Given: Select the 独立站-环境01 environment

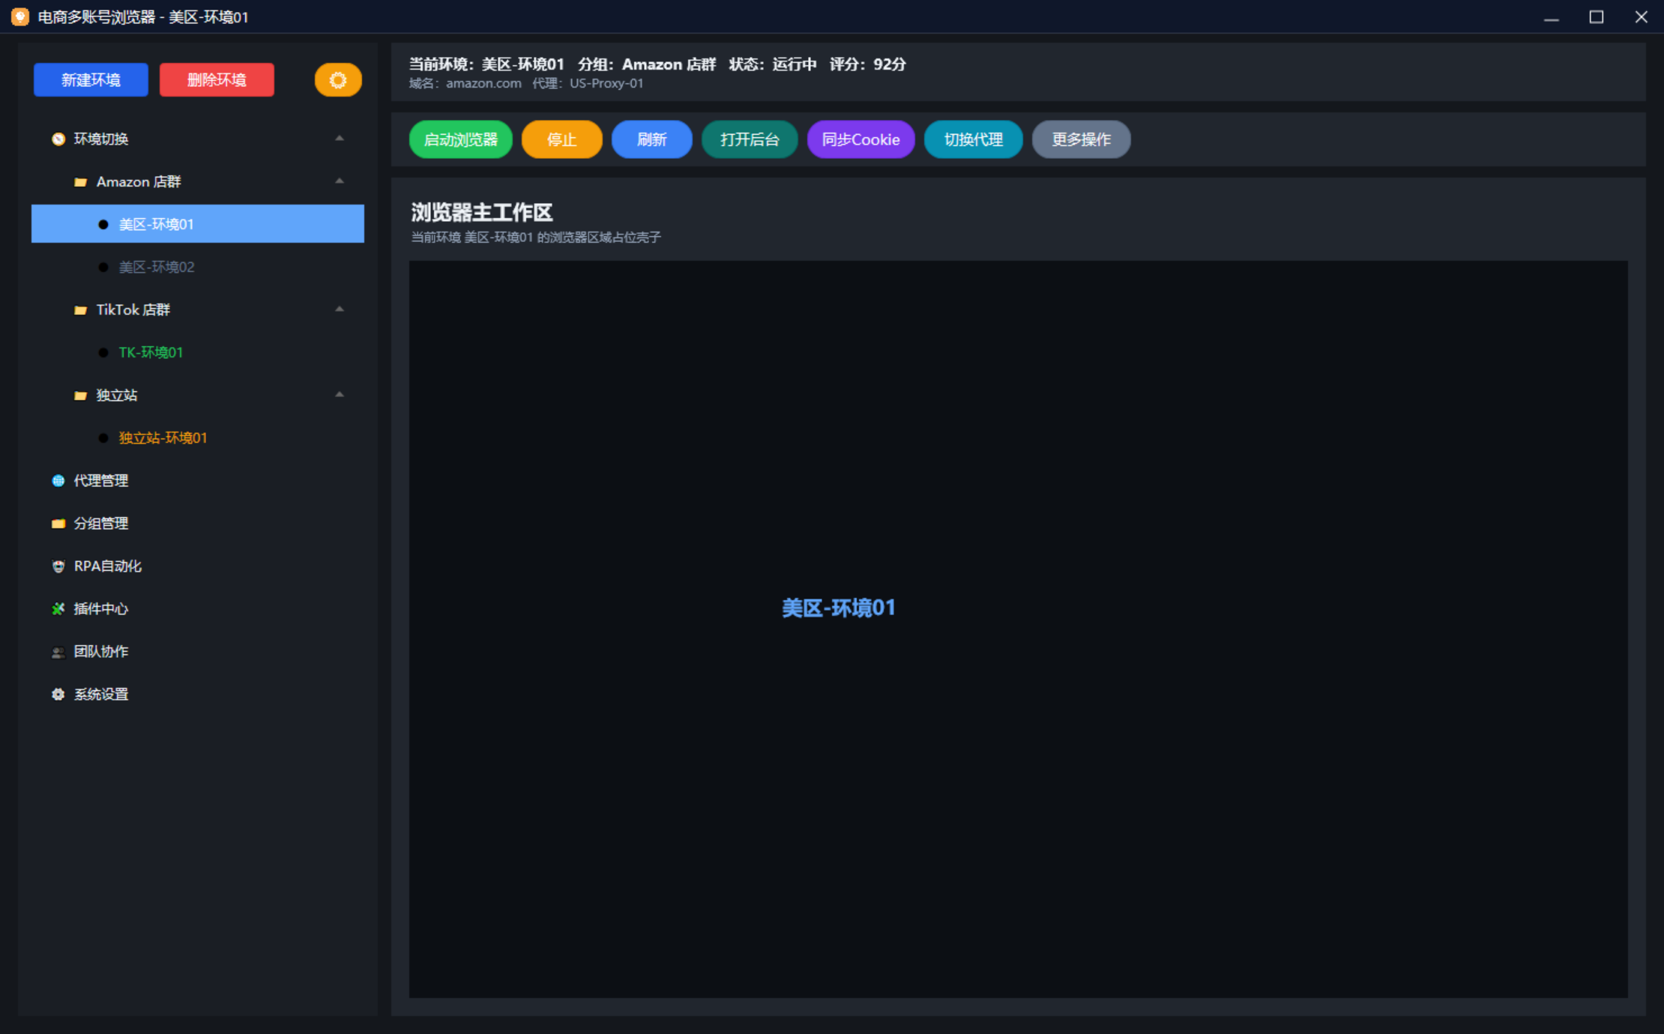Looking at the screenshot, I should tap(163, 438).
